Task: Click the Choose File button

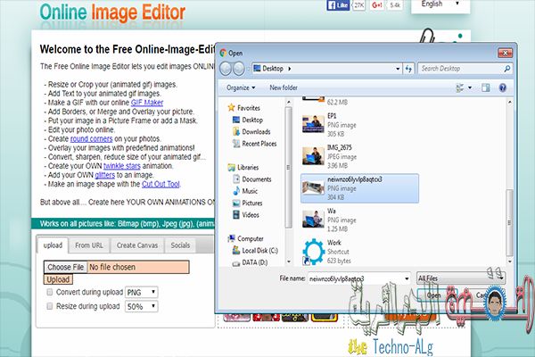Action: pyautogui.click(x=65, y=267)
